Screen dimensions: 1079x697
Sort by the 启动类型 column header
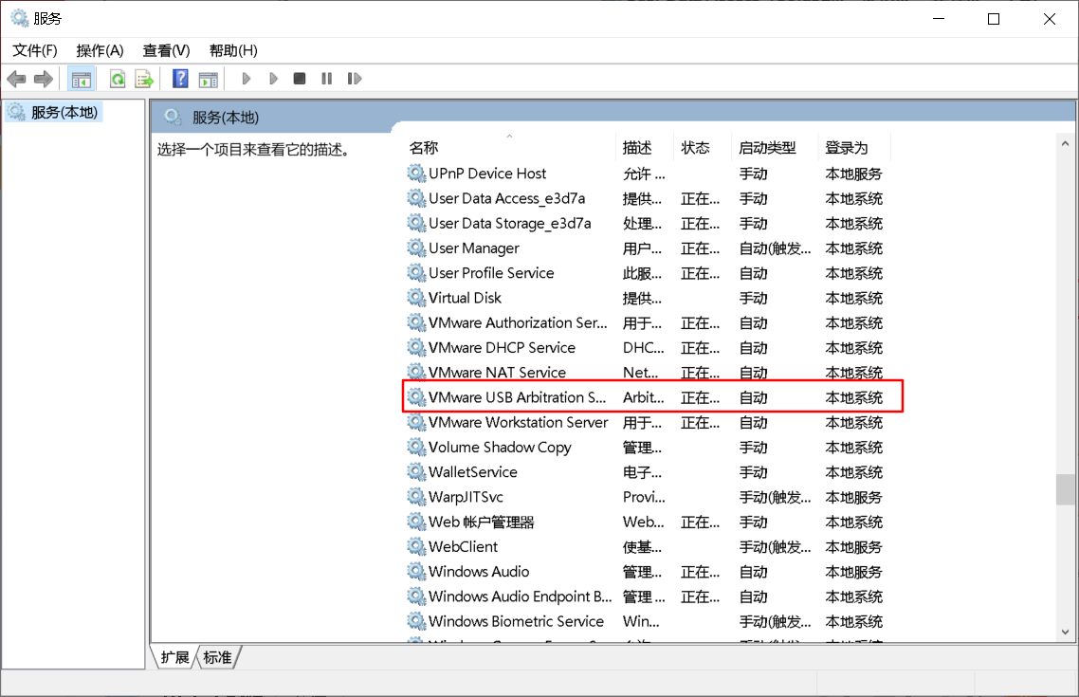(x=775, y=147)
